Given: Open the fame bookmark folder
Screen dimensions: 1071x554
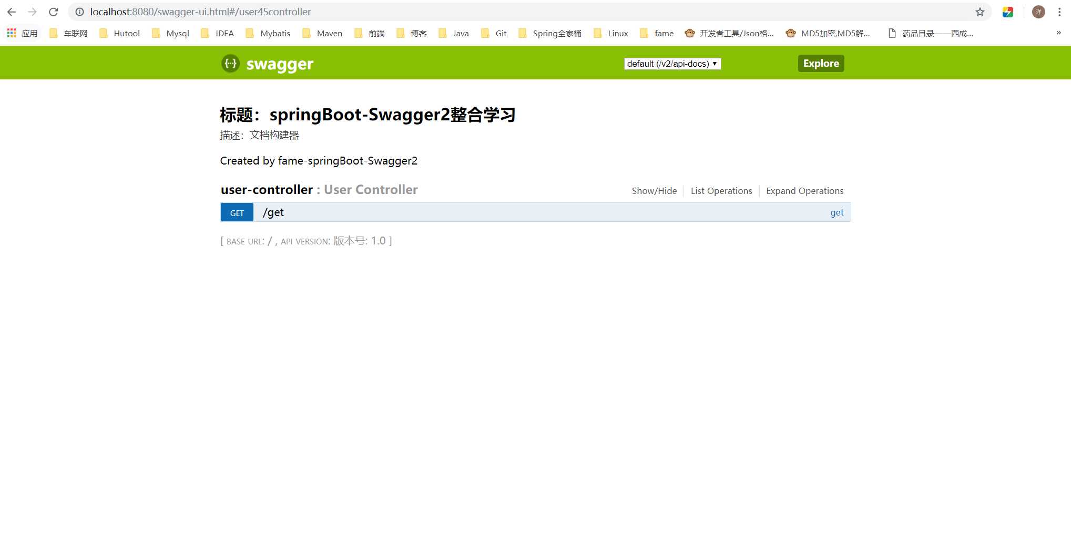Looking at the screenshot, I should click(657, 33).
